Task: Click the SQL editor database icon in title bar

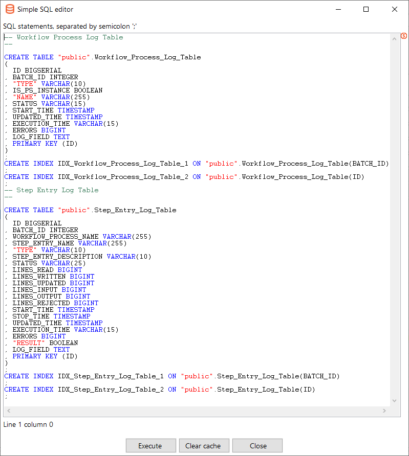Action: click(x=10, y=9)
